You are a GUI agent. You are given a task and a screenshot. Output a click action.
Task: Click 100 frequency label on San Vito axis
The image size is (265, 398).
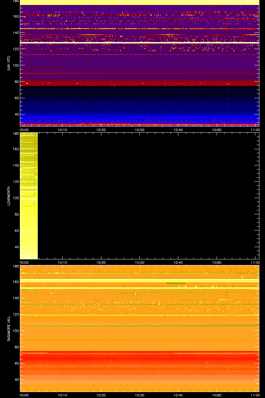click(16, 65)
